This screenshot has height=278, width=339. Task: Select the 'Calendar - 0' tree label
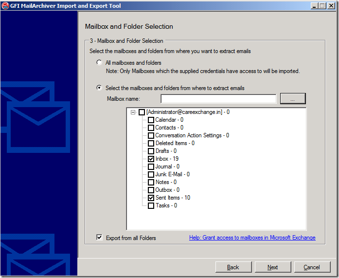tap(169, 120)
